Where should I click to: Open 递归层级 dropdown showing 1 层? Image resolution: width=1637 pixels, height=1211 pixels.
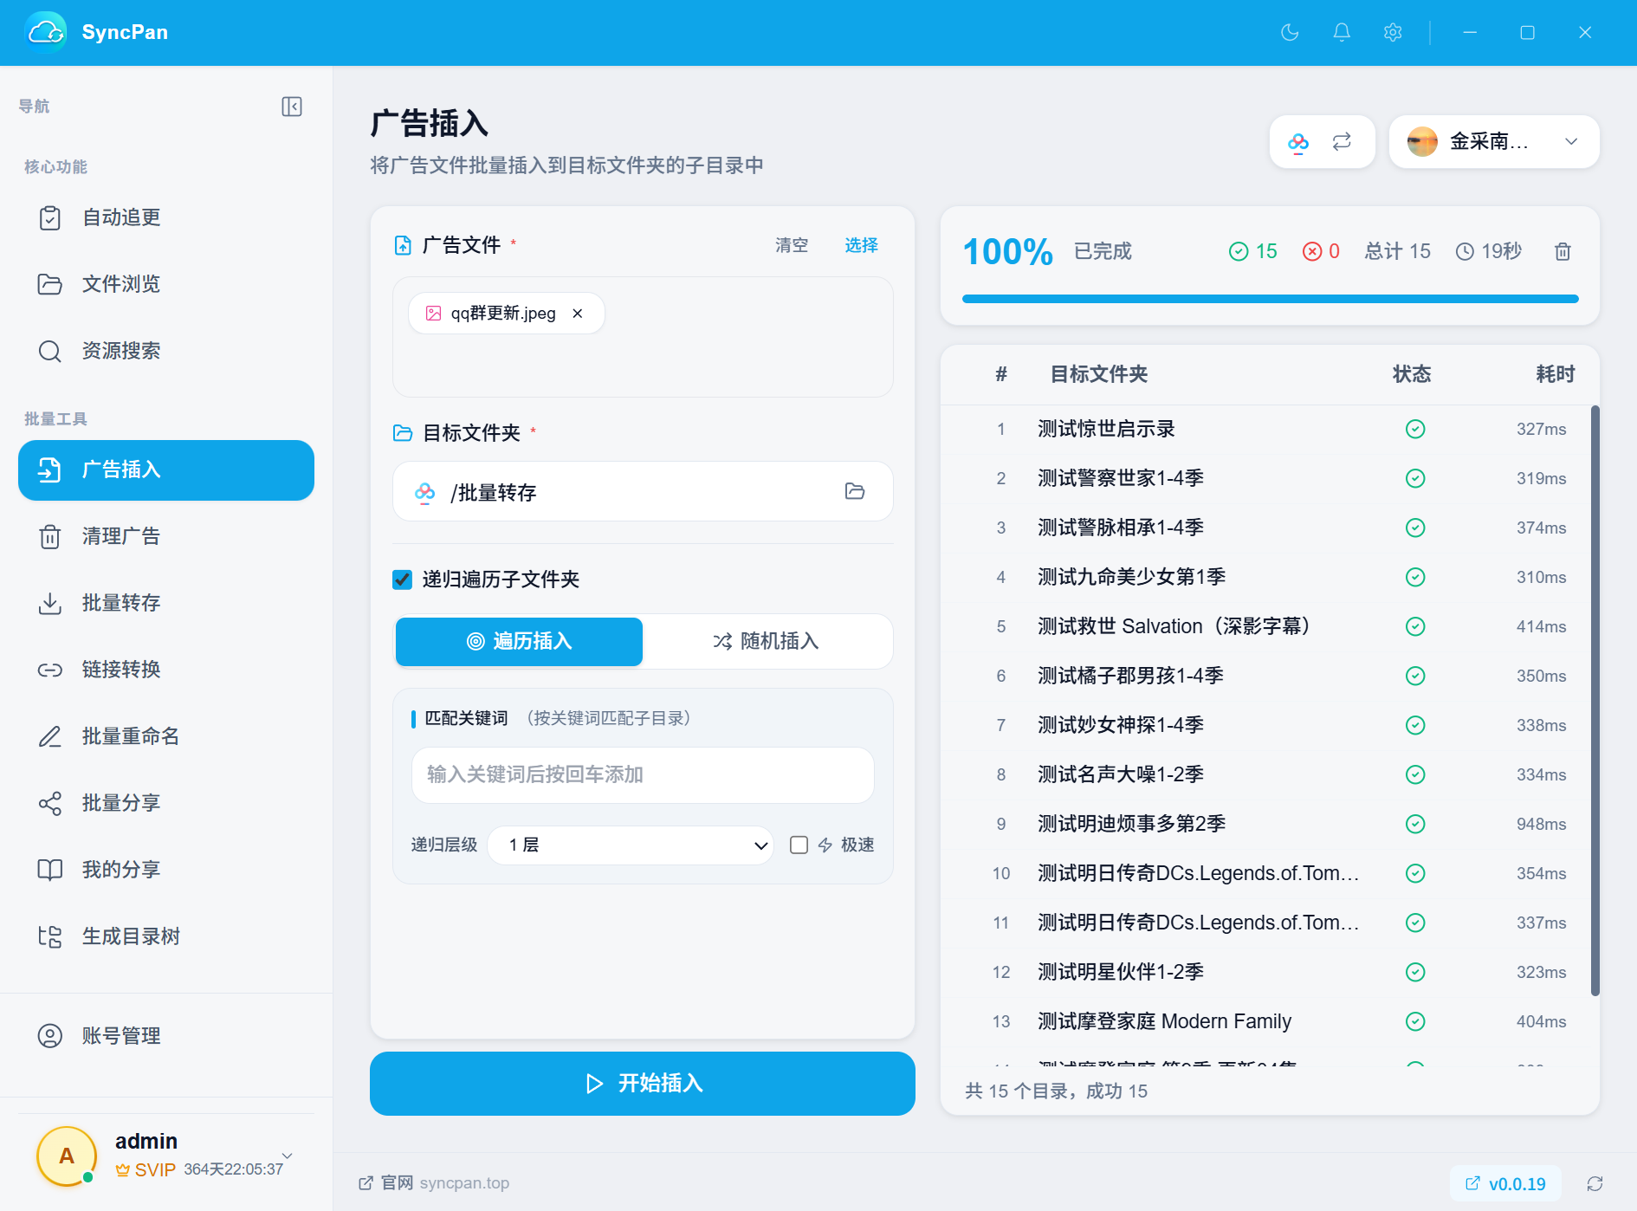(631, 845)
